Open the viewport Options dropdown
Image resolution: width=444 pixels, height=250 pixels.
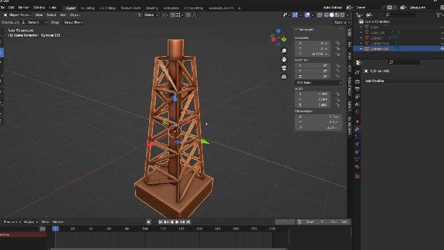click(x=342, y=22)
